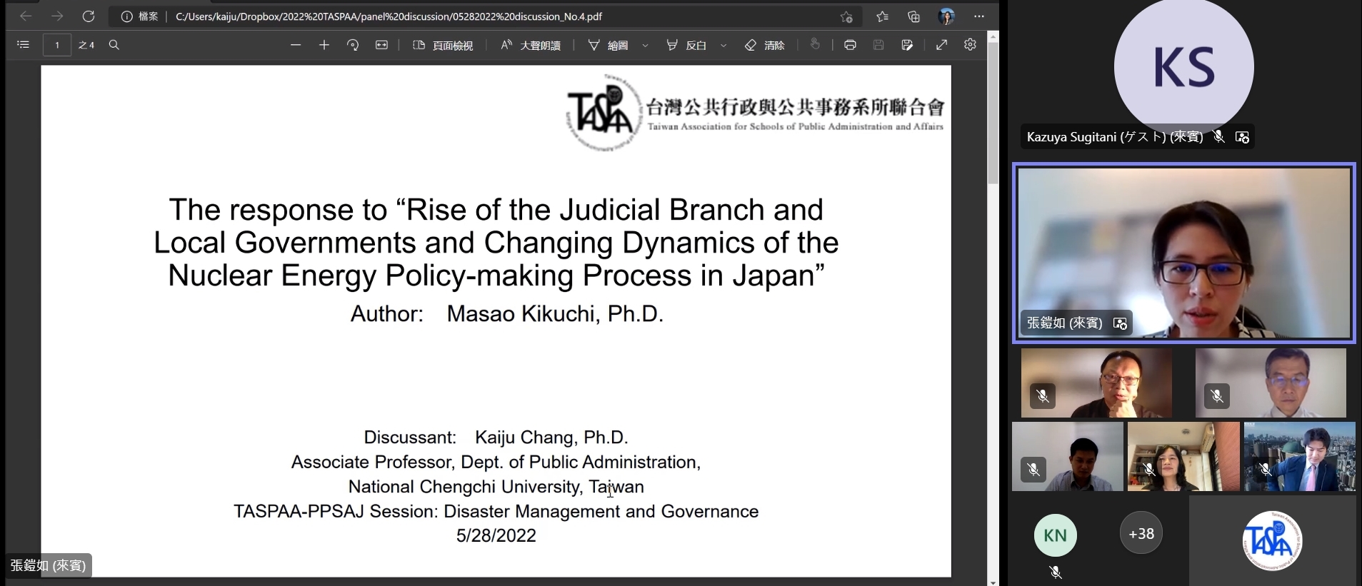Screen dimensions: 1362x586
Task: Rotate the PDF page
Action: tap(353, 45)
